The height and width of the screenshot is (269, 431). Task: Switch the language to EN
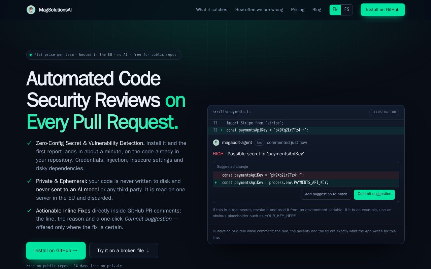click(x=335, y=10)
